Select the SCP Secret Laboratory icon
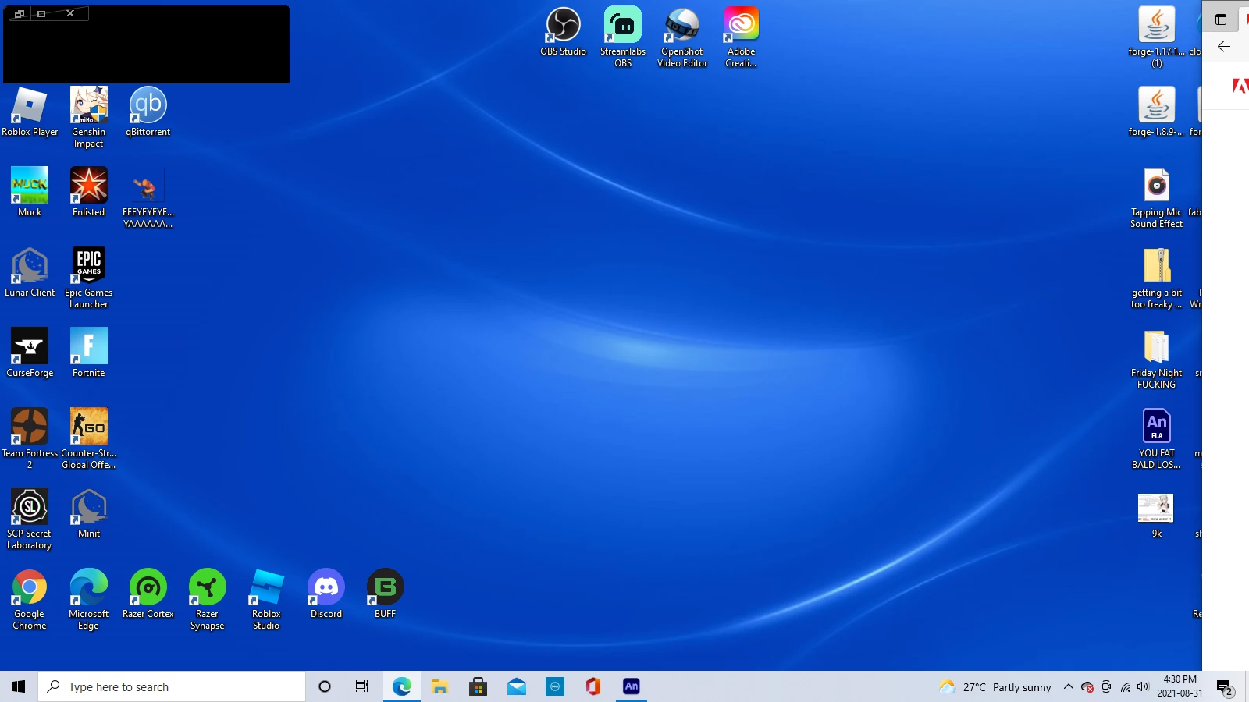Viewport: 1249px width, 702px height. [30, 519]
